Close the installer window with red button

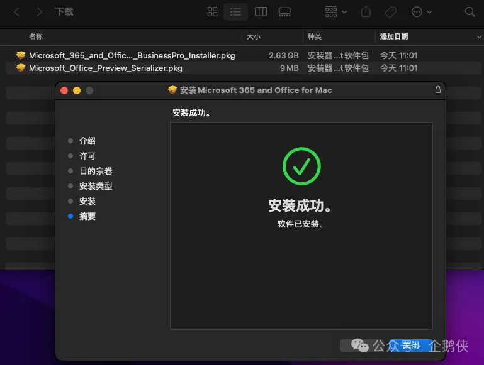[64, 90]
